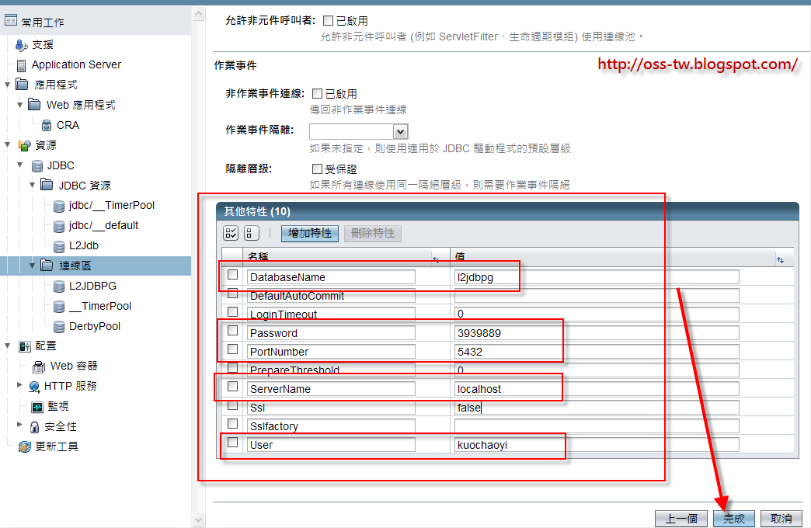
Task: Expand the 安全性 tree node
Action: pyautogui.click(x=19, y=425)
